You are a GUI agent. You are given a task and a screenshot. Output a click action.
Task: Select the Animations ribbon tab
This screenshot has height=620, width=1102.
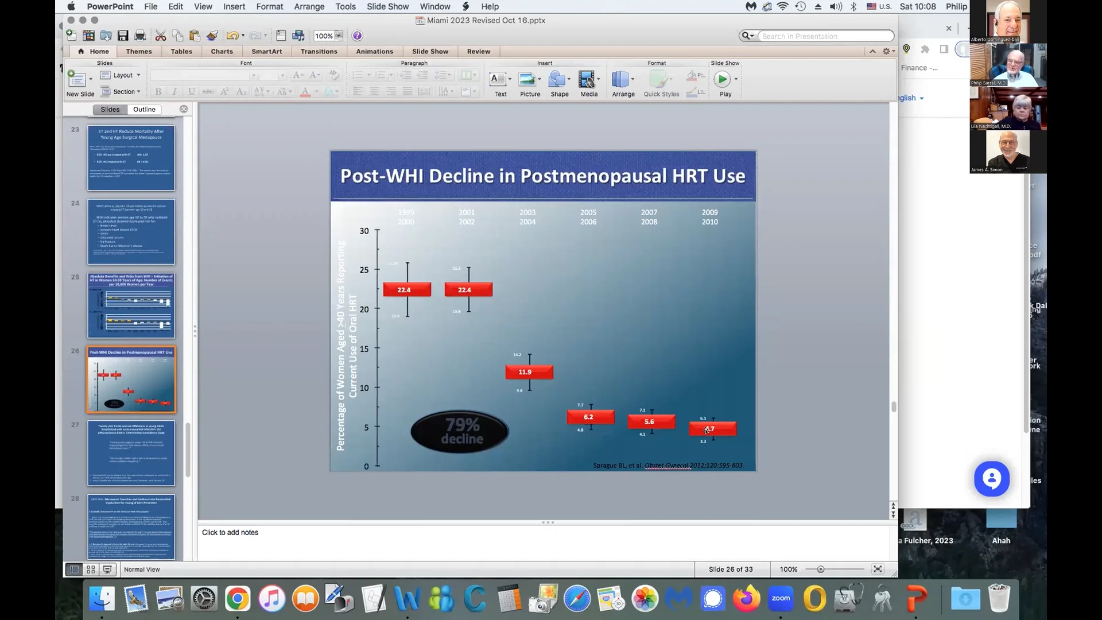click(375, 52)
